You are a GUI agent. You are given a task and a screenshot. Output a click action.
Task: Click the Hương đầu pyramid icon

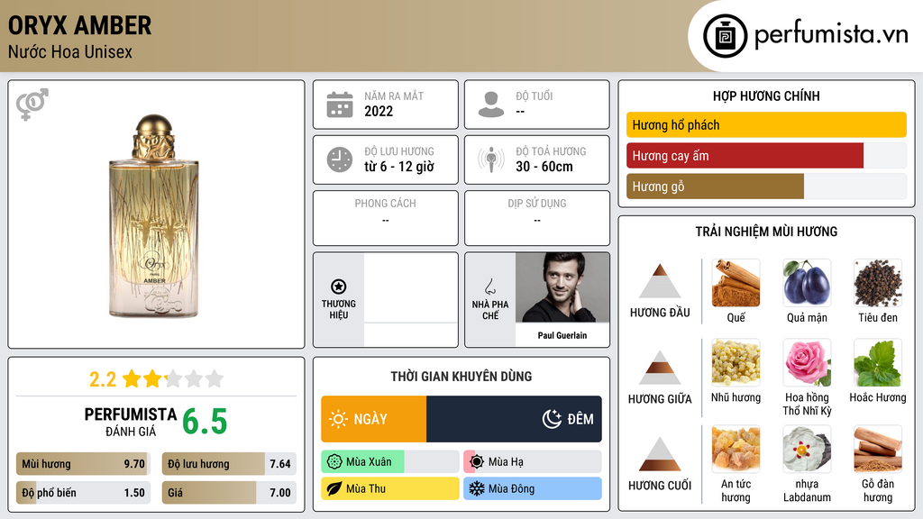pos(660,281)
